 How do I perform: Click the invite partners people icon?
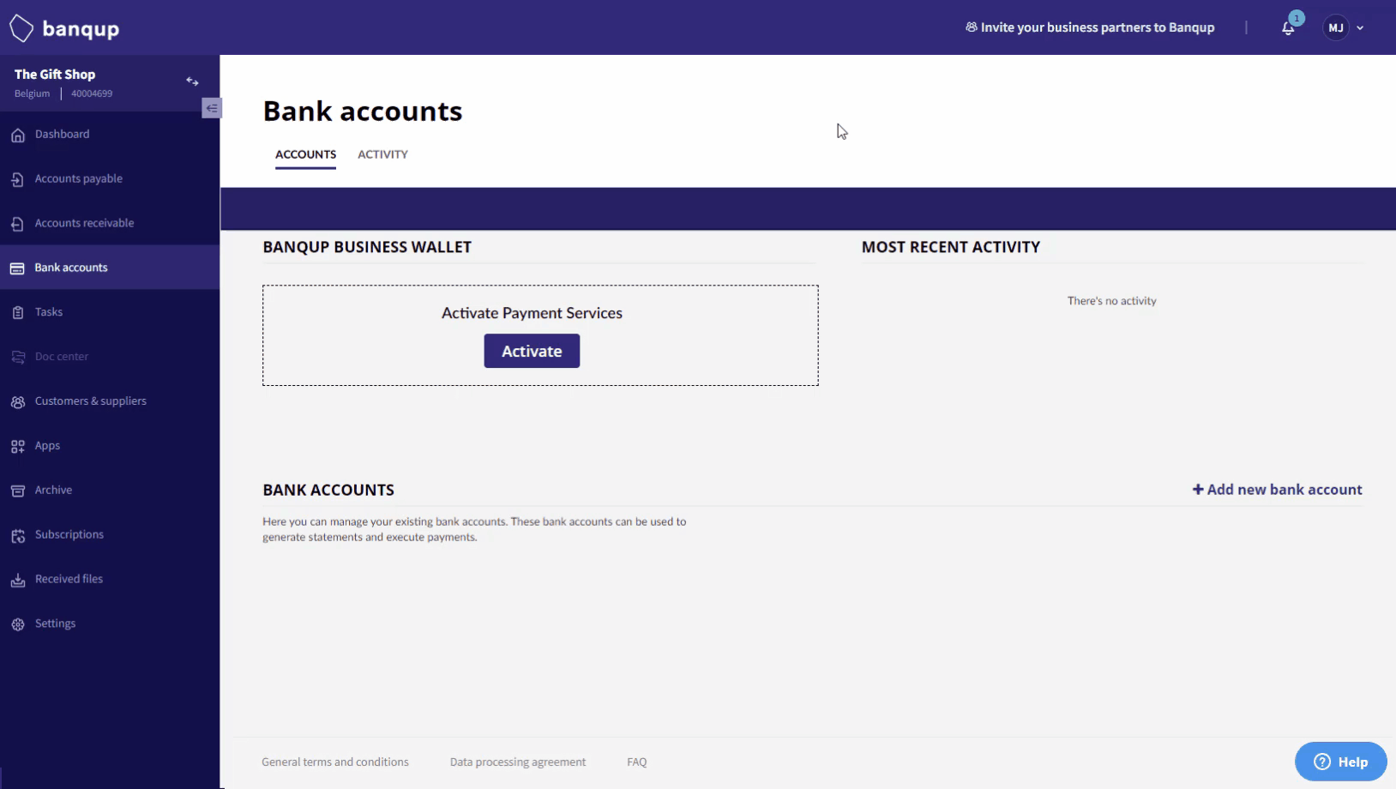point(971,27)
